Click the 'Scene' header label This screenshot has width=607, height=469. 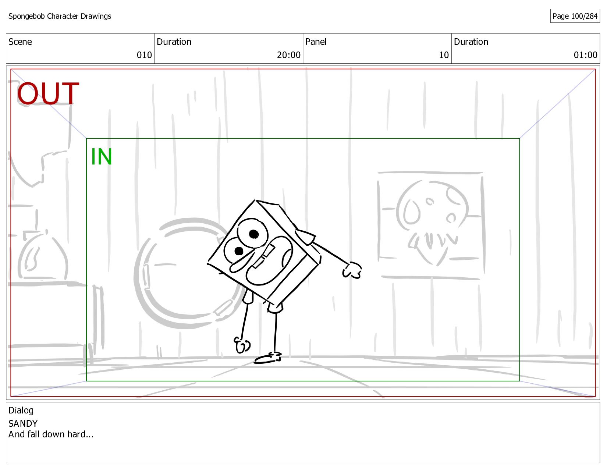pyautogui.click(x=20, y=42)
